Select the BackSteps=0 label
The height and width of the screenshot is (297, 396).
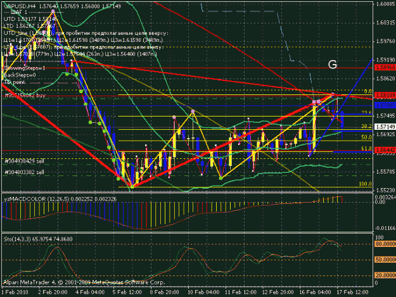click(x=20, y=75)
